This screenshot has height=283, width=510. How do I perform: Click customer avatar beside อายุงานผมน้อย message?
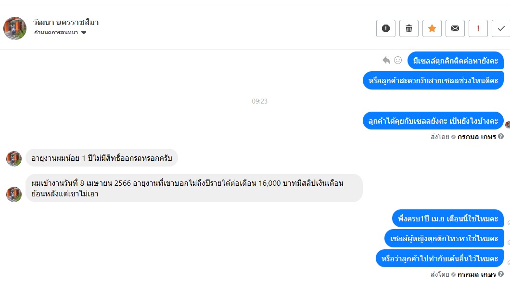click(14, 158)
